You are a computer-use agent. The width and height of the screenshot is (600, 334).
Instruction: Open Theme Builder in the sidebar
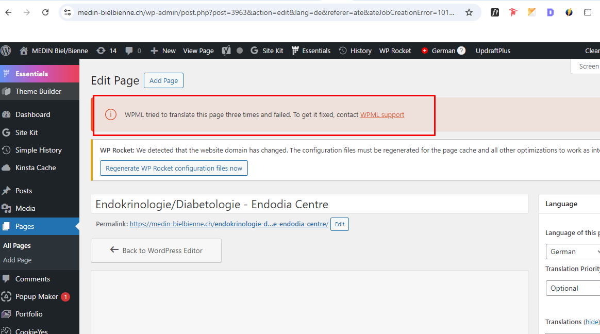click(39, 91)
